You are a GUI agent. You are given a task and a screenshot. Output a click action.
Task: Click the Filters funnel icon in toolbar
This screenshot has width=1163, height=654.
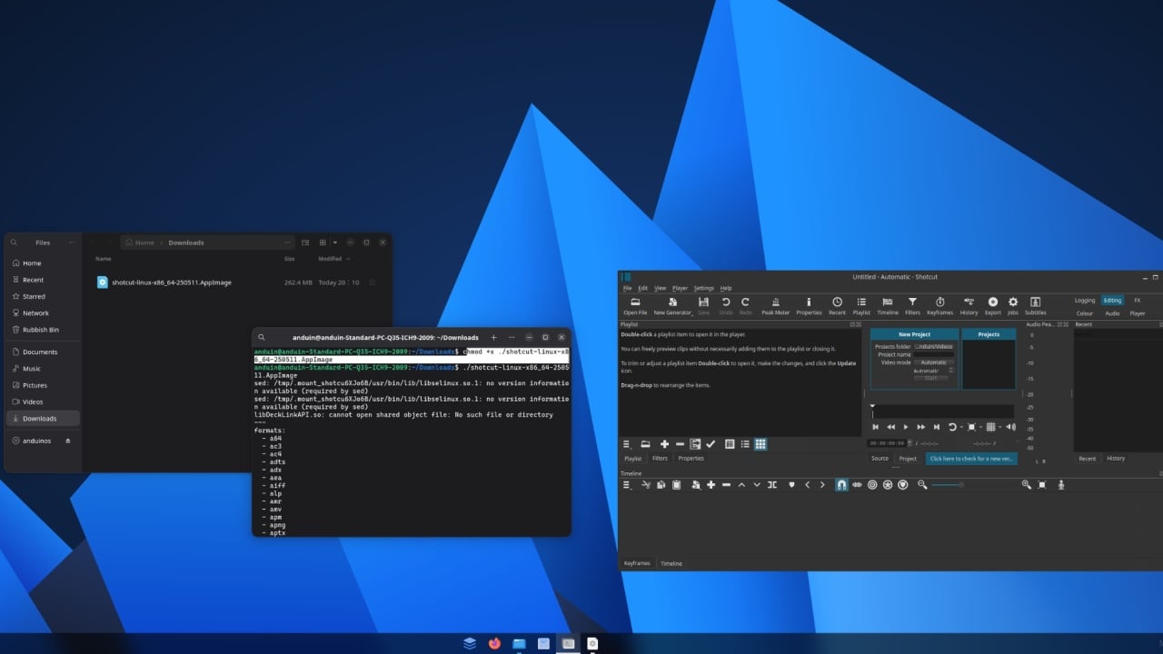(912, 306)
